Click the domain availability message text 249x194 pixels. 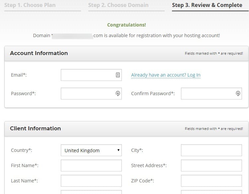[126, 35]
